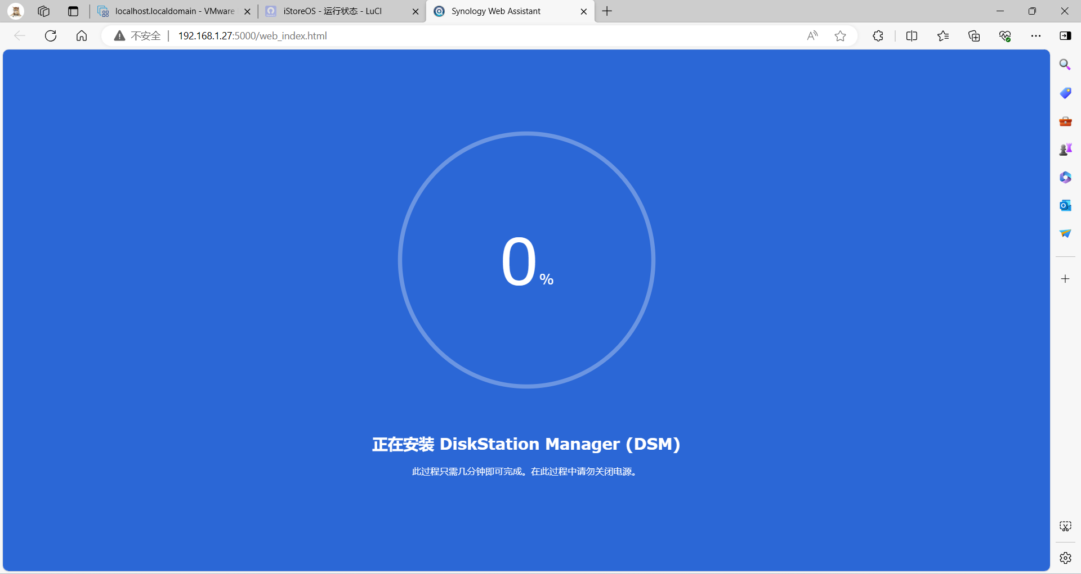Toggle split screen view
1081x574 pixels.
click(x=912, y=35)
